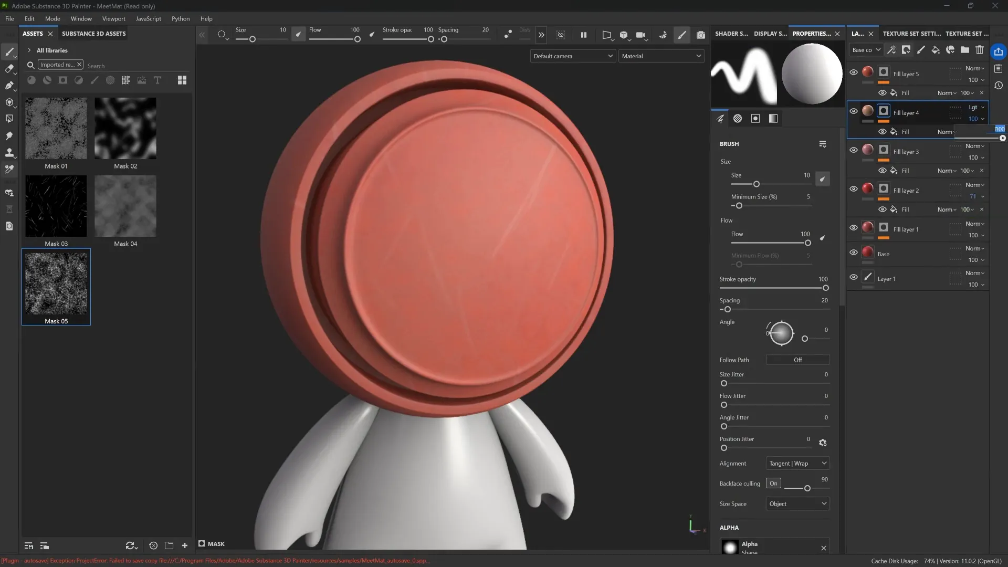Open the Mode menu

(52, 19)
